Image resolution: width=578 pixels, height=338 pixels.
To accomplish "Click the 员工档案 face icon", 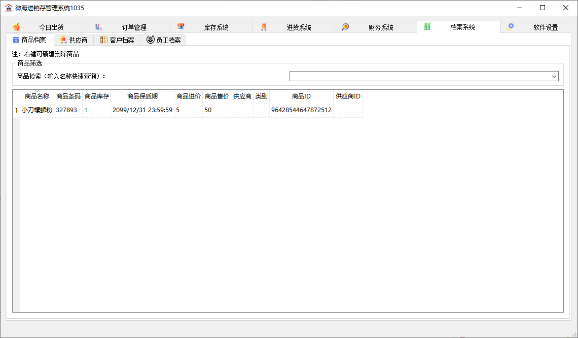I will 151,40.
